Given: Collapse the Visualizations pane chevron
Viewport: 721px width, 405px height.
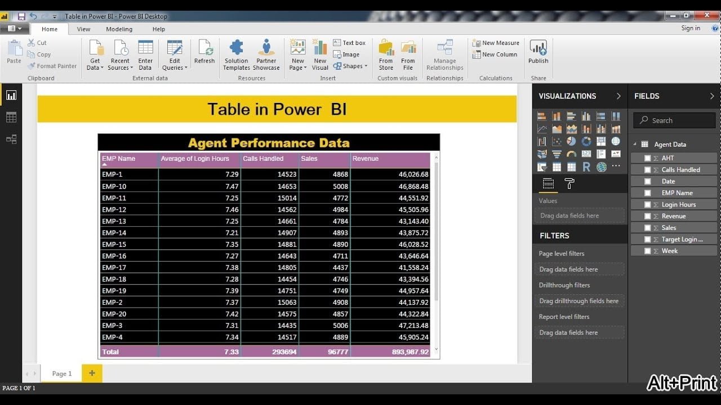Looking at the screenshot, I should coord(618,96).
